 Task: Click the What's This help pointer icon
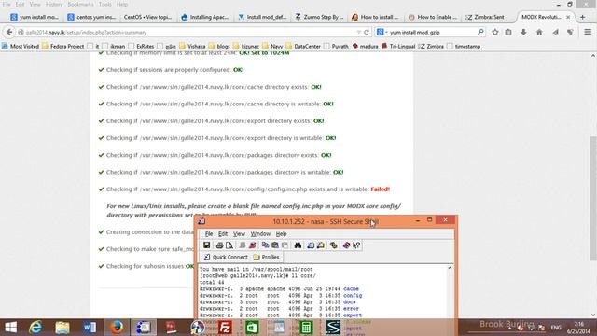[x=356, y=245]
